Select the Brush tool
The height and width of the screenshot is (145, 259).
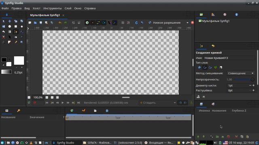coord(16,42)
